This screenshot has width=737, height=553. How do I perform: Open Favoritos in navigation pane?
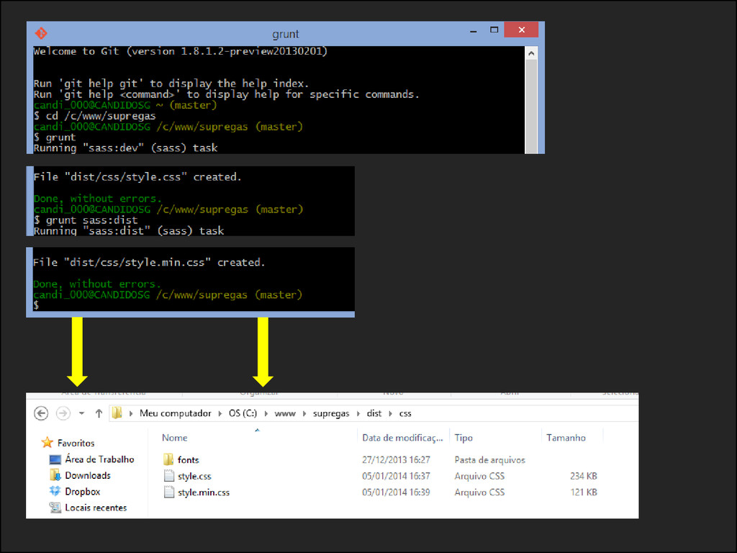(x=76, y=443)
